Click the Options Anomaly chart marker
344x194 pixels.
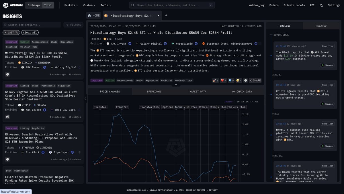pyautogui.click(x=176, y=107)
